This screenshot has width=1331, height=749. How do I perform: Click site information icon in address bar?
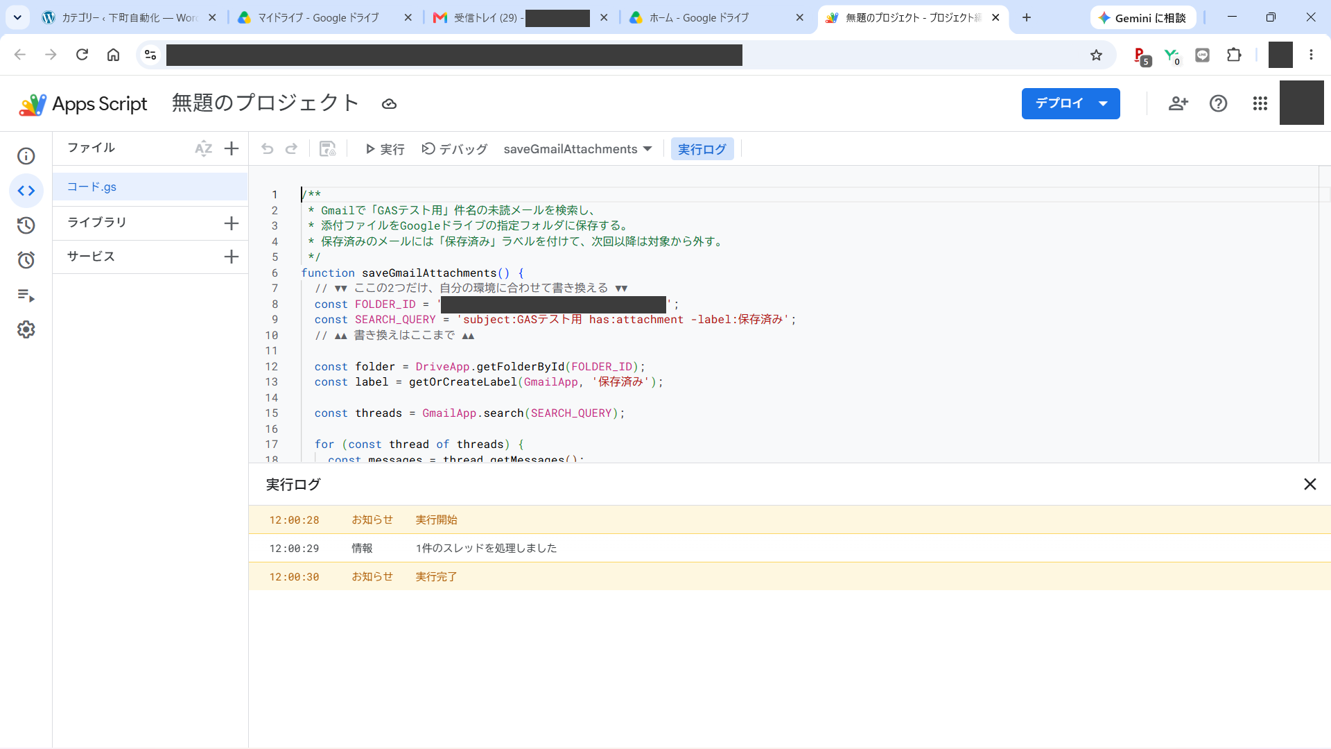coord(150,55)
